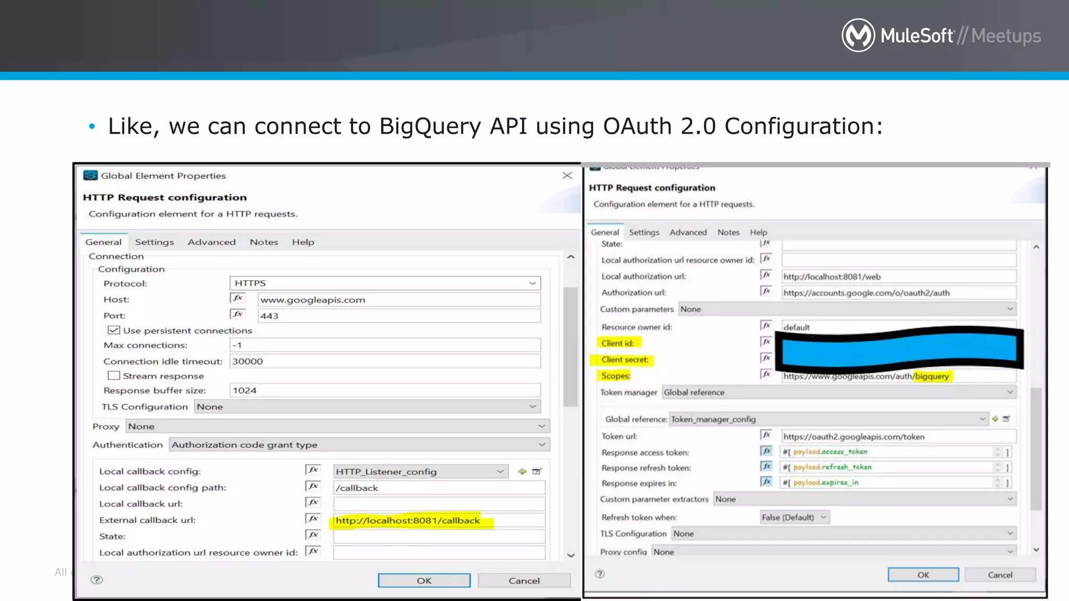Toggle fx for Response access token
This screenshot has height=601, width=1069.
(x=766, y=451)
